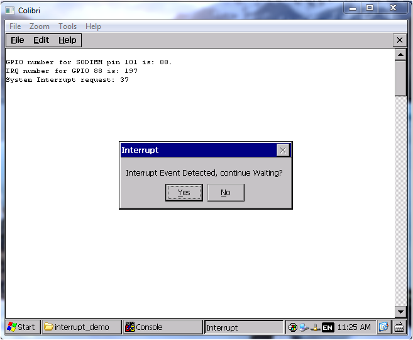Click the Console taskbar app icon

pyautogui.click(x=130, y=327)
